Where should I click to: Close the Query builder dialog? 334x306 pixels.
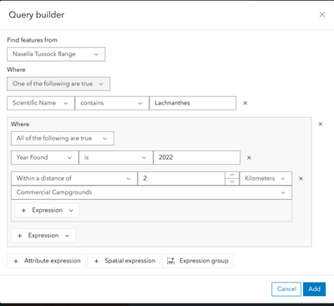(322, 14)
